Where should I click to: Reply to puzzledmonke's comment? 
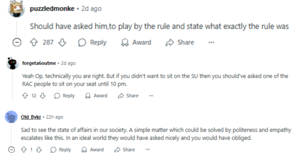pyautogui.click(x=92, y=42)
